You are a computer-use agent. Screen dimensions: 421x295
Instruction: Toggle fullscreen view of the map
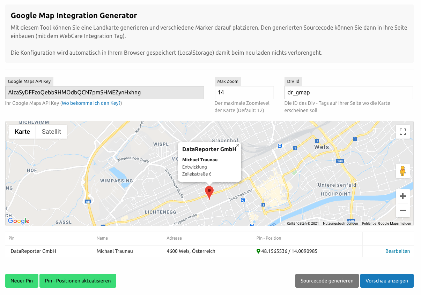click(402, 132)
